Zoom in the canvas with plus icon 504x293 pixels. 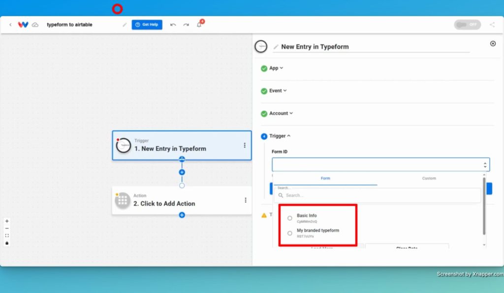pyautogui.click(x=7, y=221)
